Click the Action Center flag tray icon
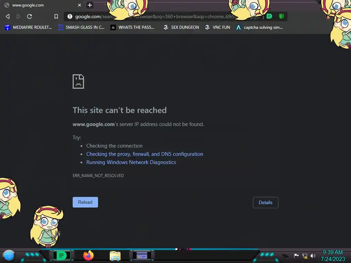351x263 pixels. [x=296, y=255]
